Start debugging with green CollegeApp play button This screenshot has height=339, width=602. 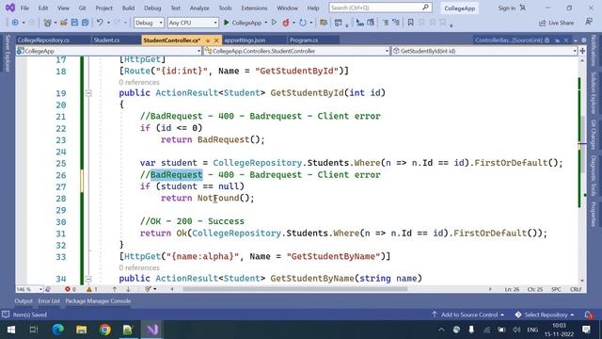tap(243, 23)
